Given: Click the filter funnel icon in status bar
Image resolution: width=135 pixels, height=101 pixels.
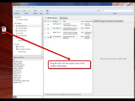Looking at the screenshot, I should pos(15,97).
